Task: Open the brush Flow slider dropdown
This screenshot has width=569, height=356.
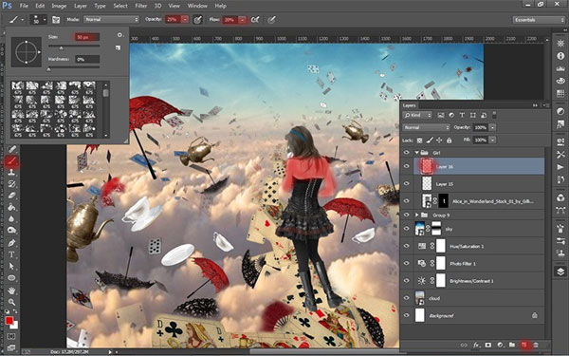Action: click(x=242, y=20)
